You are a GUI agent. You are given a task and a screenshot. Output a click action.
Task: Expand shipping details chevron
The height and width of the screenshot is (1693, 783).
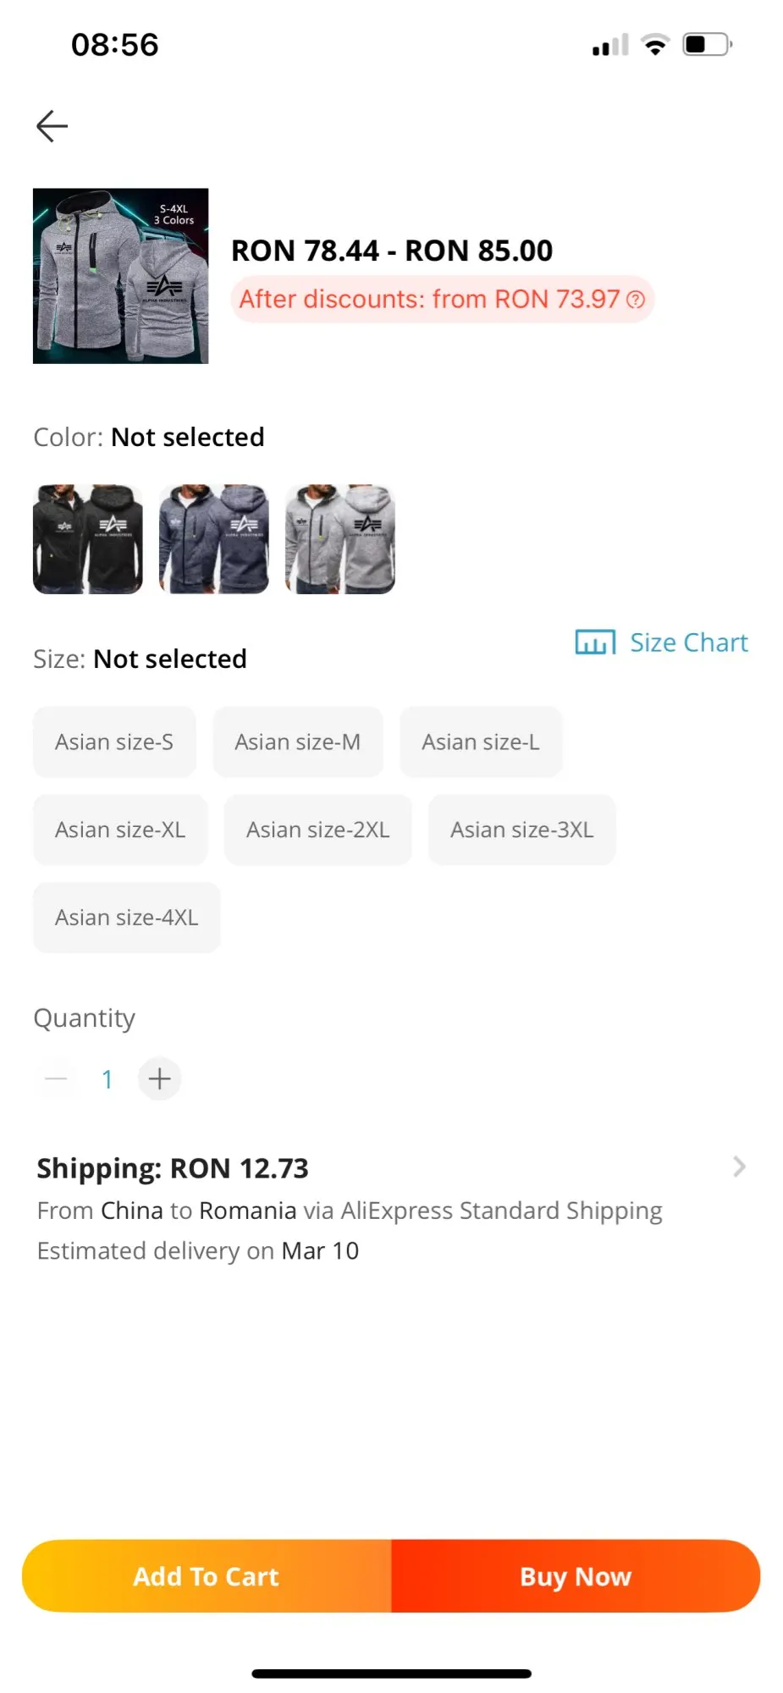point(739,1167)
